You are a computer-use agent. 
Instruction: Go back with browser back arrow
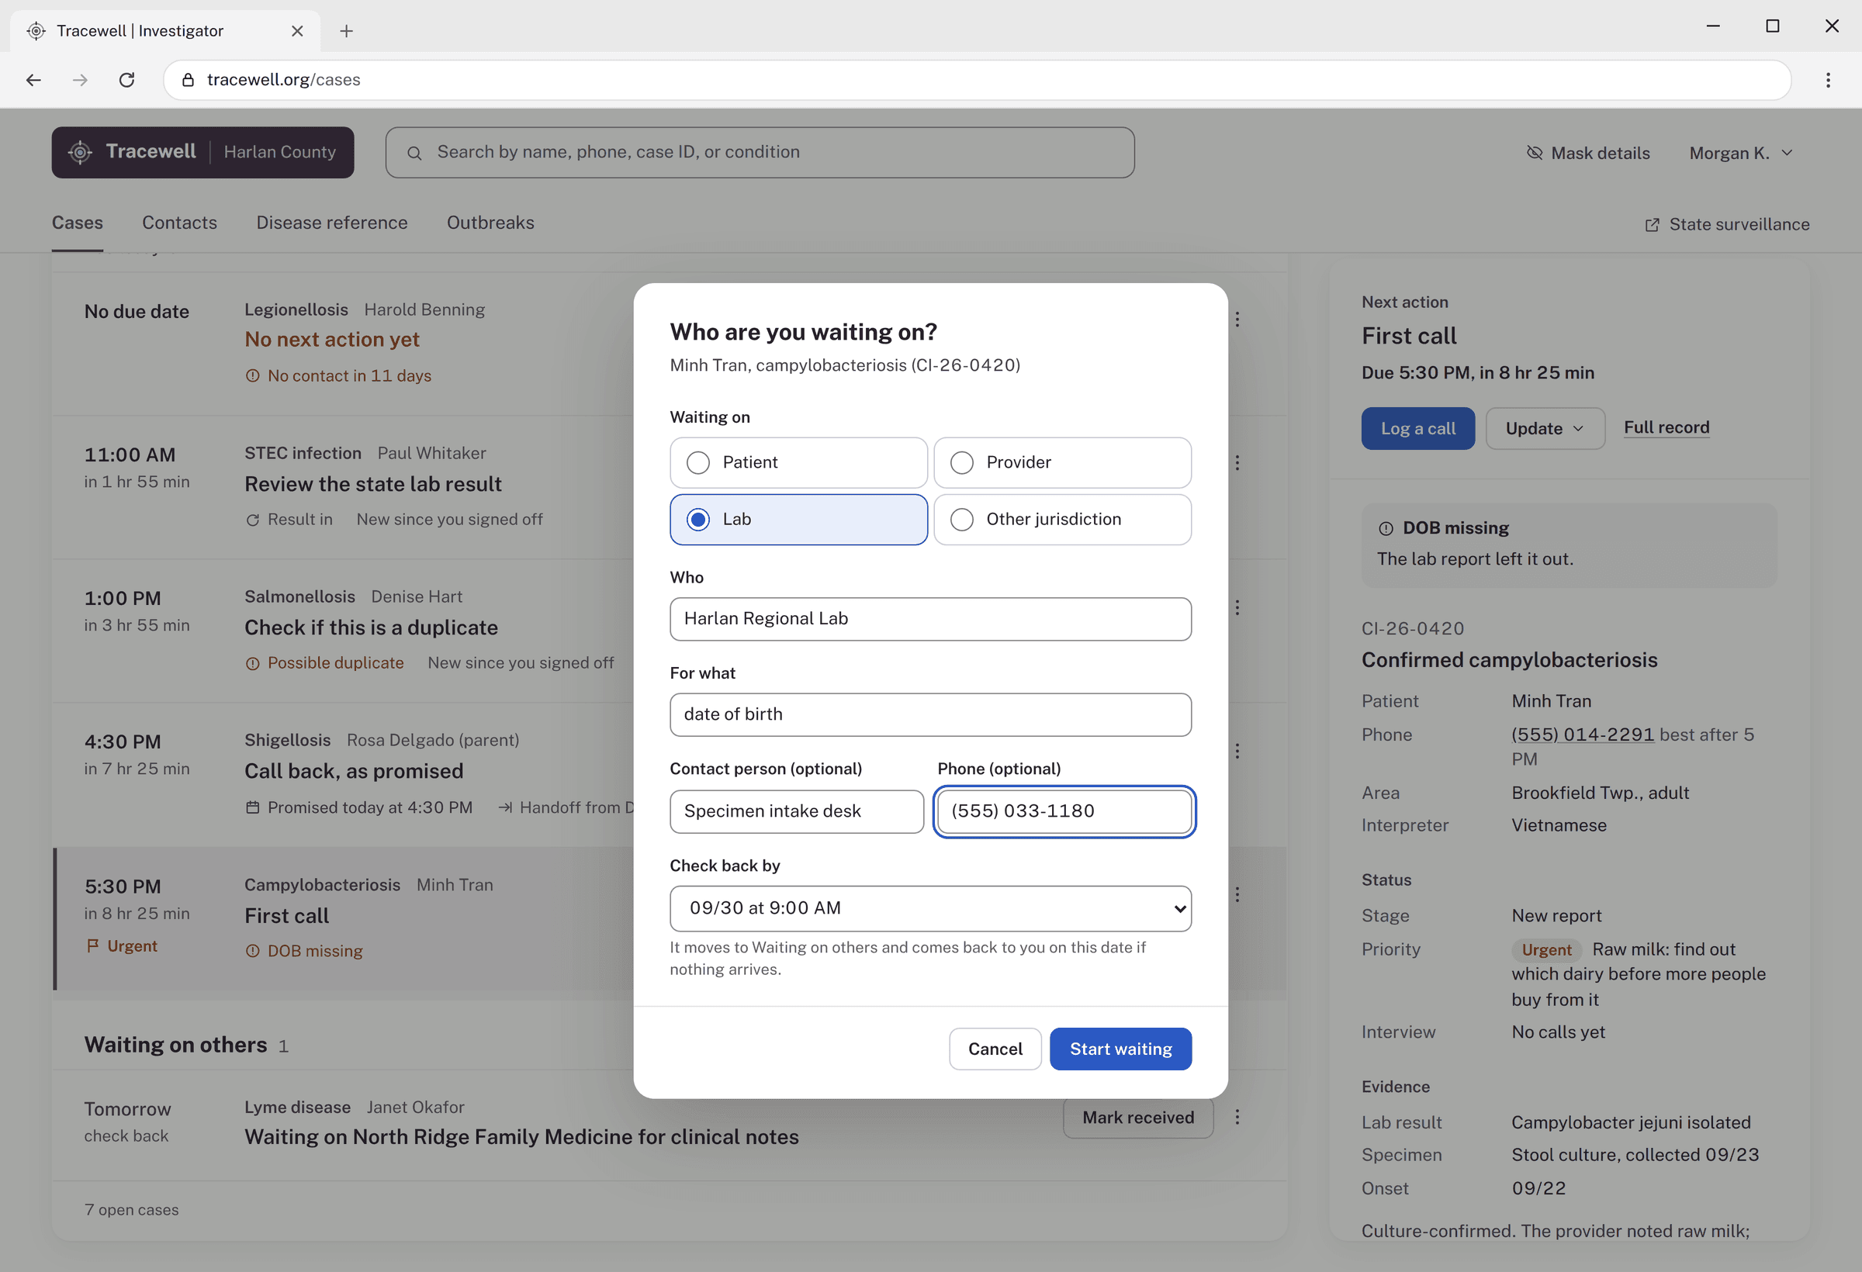(33, 79)
